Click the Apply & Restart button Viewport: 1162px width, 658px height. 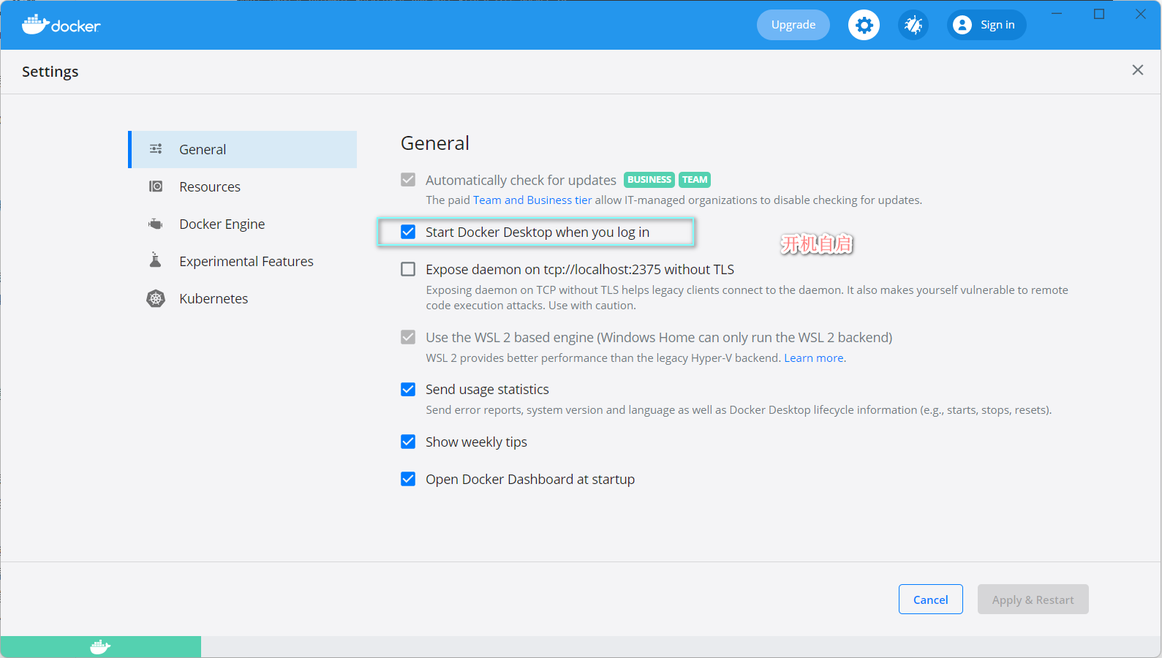[x=1033, y=600]
